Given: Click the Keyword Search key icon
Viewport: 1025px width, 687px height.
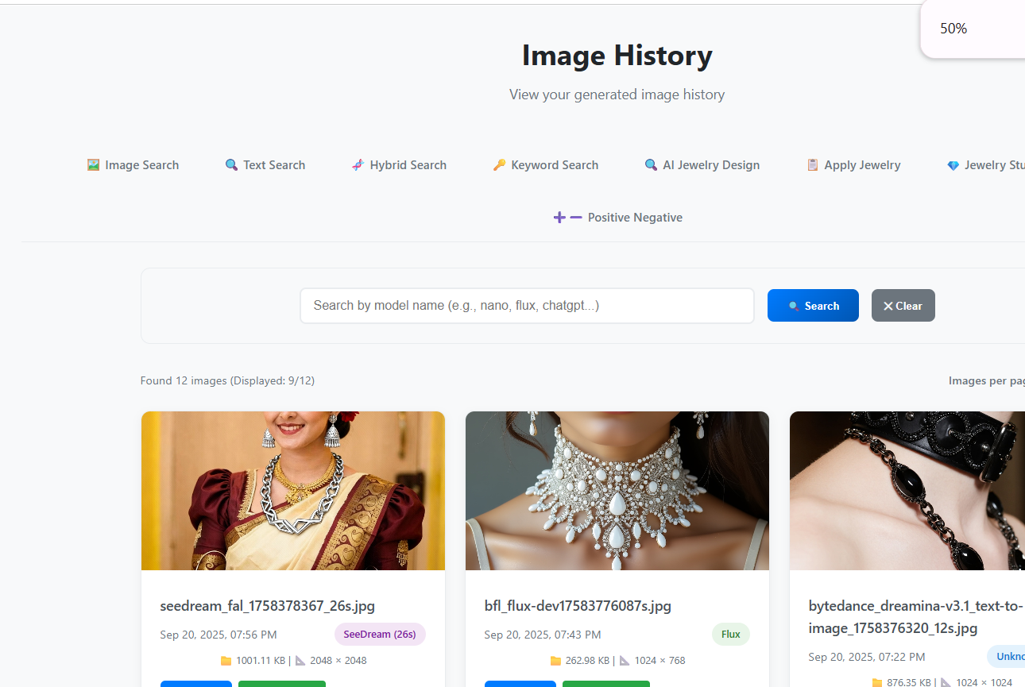Looking at the screenshot, I should click(499, 165).
